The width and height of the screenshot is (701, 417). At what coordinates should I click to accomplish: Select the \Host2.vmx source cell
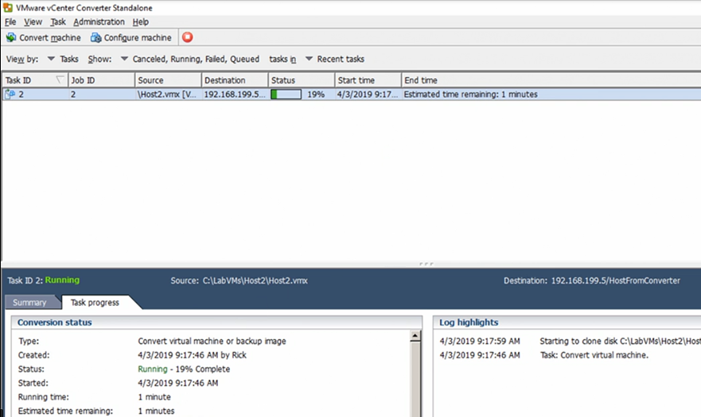pos(168,95)
